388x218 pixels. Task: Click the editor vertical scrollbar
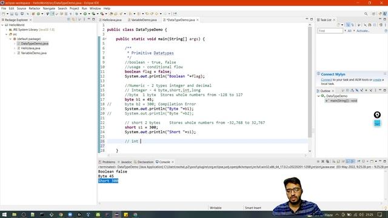coord(310,82)
